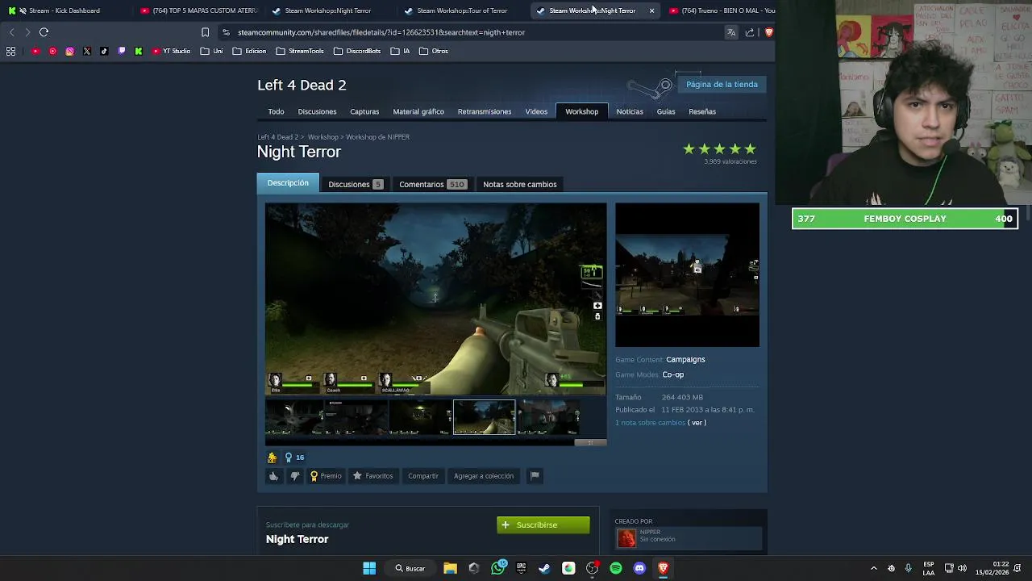The height and width of the screenshot is (581, 1032).
Task: Give the item a thumbs down
Action: pyautogui.click(x=294, y=476)
